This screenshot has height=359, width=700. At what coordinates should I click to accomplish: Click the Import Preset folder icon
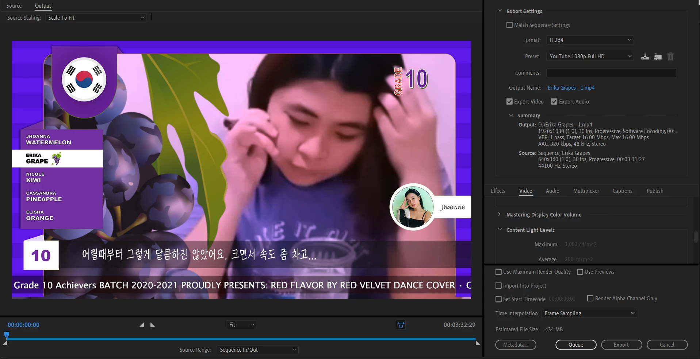(658, 56)
